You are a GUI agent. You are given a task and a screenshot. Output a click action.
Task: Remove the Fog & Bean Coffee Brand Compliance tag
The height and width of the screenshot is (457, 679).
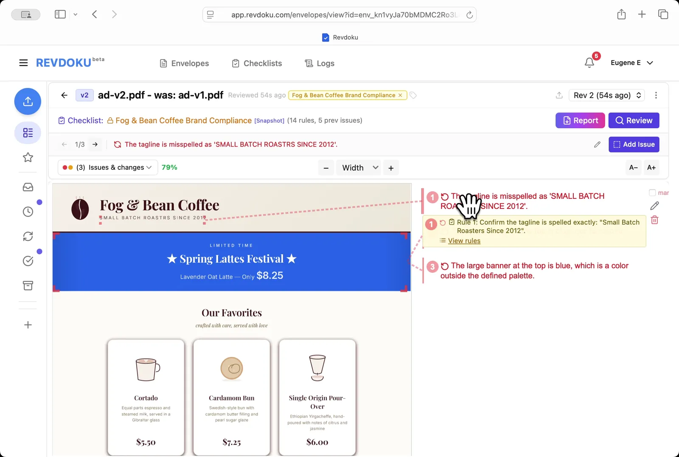[x=400, y=96]
